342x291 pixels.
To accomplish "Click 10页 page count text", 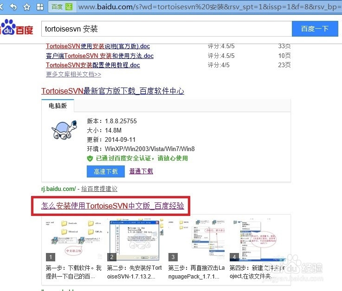I will tap(284, 56).
